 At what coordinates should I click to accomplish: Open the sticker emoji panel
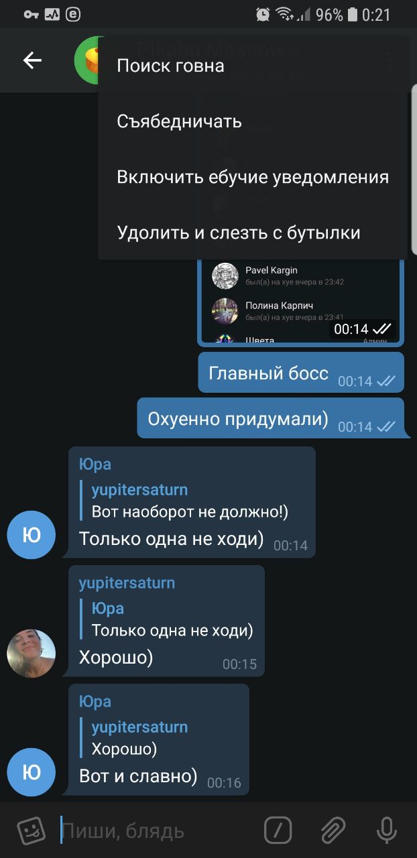click(30, 831)
